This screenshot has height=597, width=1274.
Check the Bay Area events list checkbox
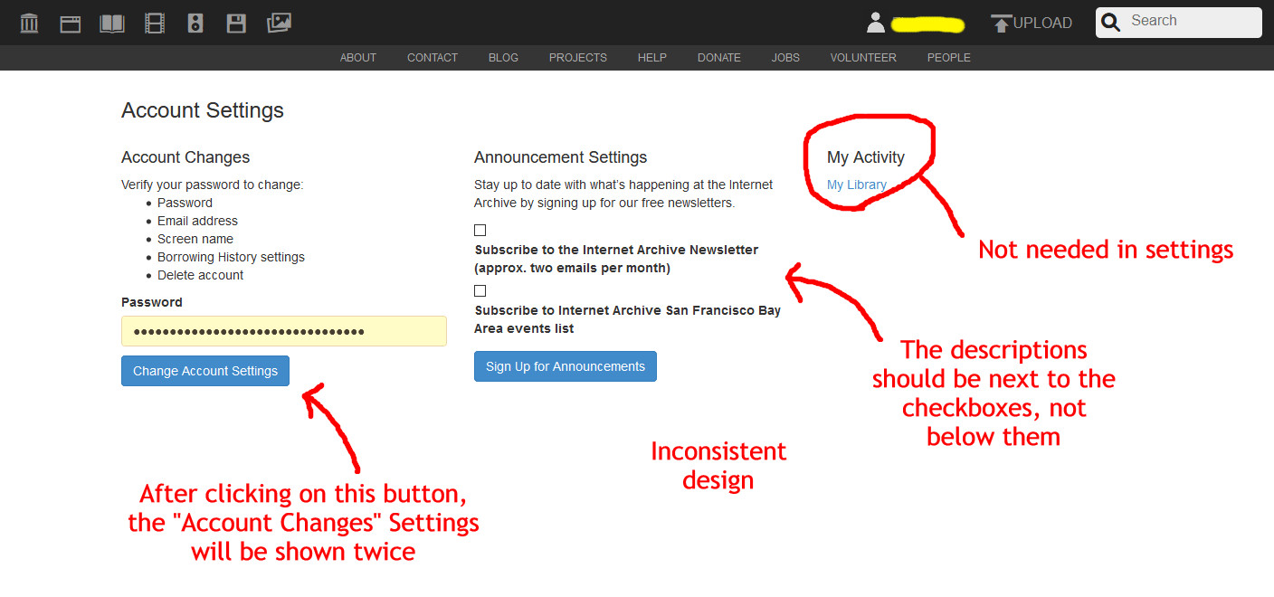[x=480, y=290]
